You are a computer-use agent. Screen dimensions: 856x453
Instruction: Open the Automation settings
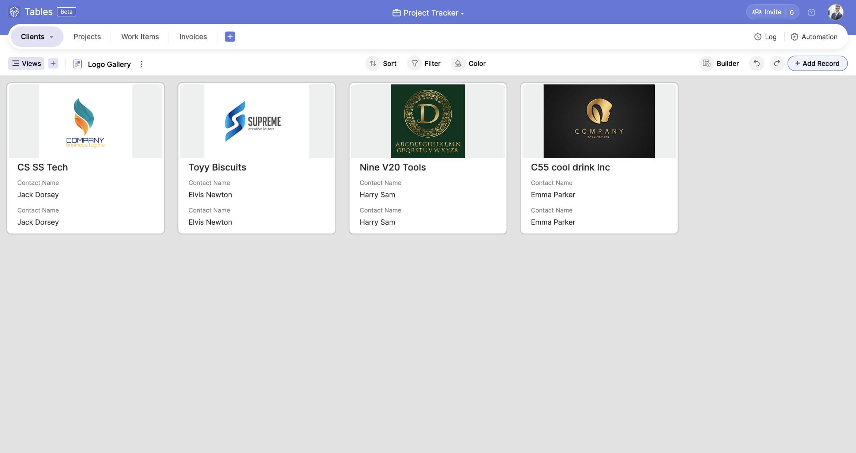click(814, 37)
